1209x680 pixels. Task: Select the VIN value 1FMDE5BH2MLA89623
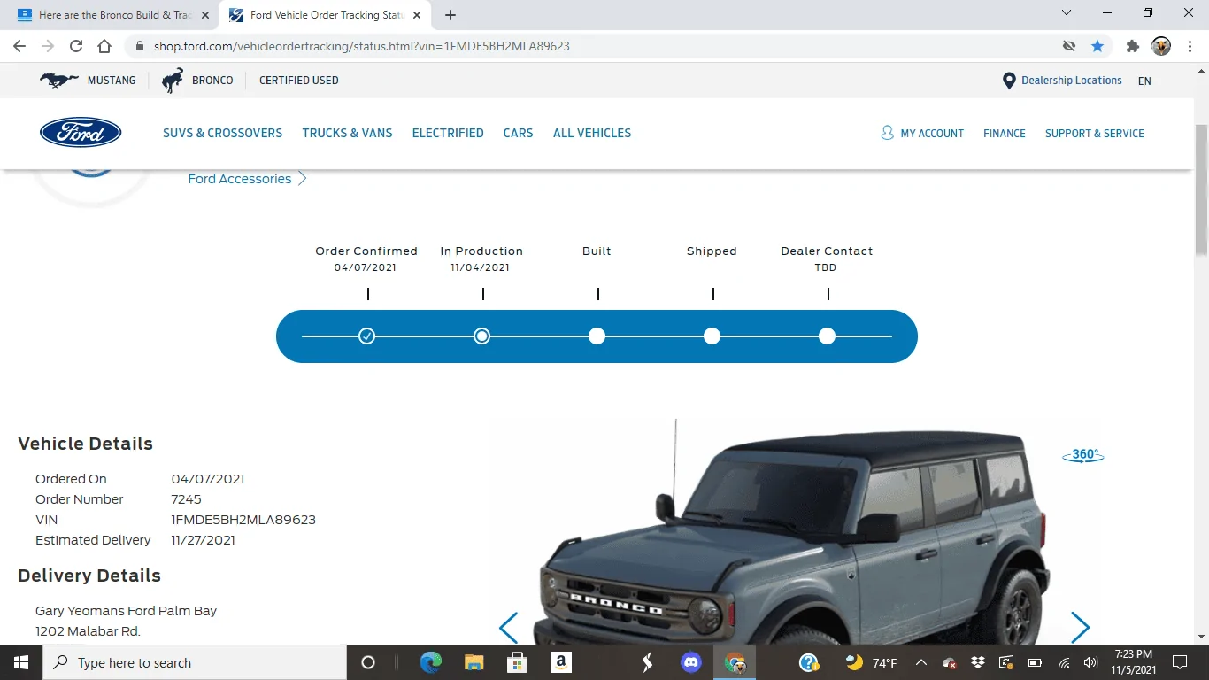(x=243, y=520)
